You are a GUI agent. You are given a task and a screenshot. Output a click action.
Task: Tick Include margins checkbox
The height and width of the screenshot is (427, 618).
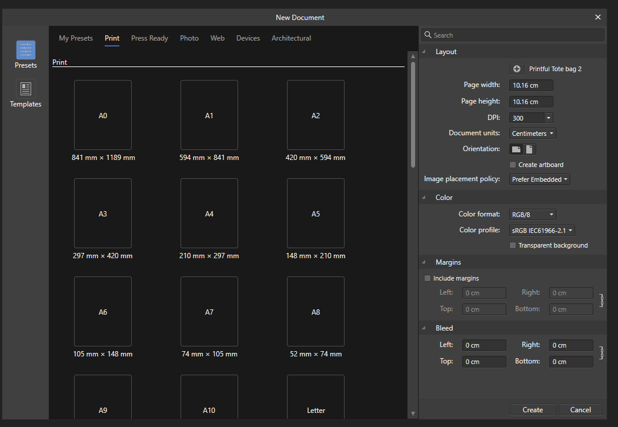(x=427, y=278)
